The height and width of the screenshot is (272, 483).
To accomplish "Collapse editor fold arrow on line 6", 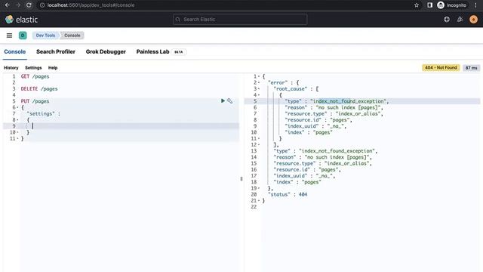I will tap(17, 107).
